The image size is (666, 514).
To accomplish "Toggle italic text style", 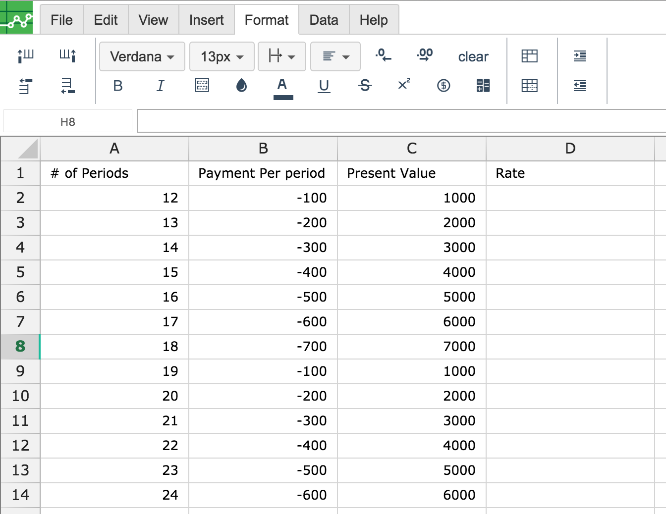I will [160, 86].
